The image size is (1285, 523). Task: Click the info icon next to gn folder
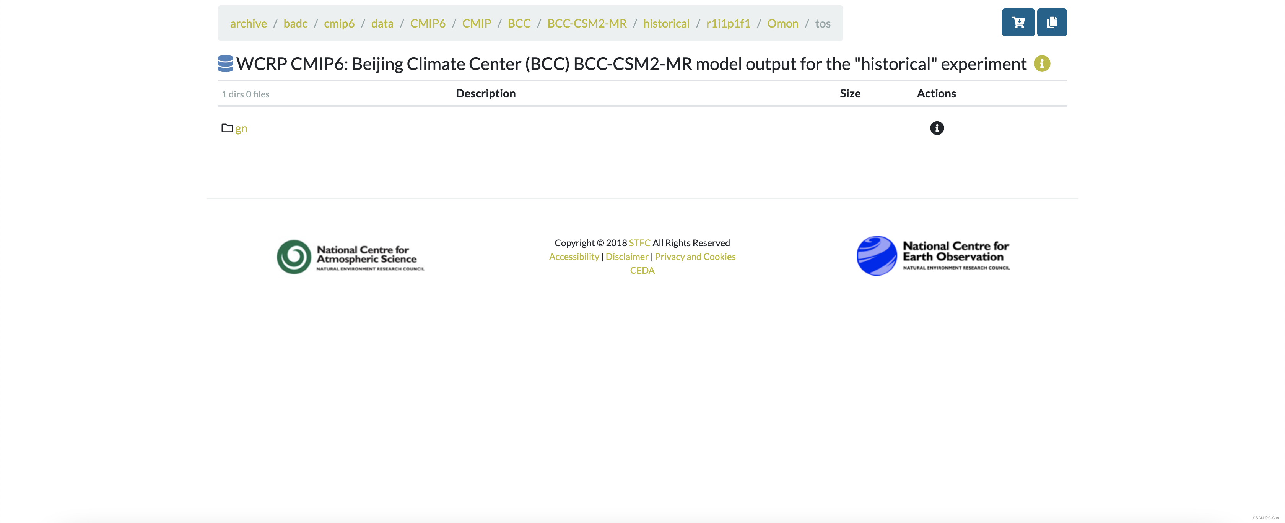pos(937,128)
